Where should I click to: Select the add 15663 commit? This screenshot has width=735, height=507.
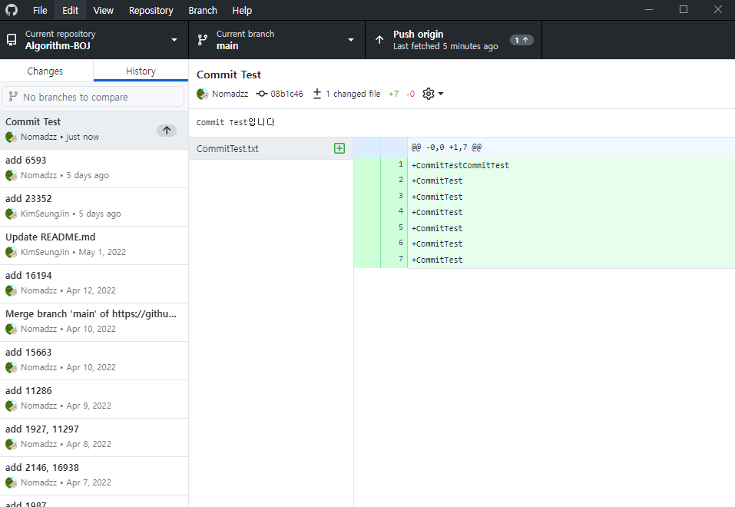click(94, 361)
